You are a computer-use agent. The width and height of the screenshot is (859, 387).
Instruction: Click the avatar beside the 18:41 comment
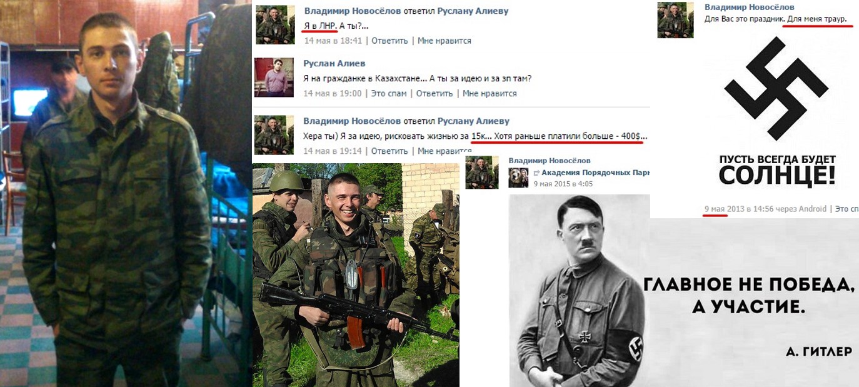pos(275,25)
